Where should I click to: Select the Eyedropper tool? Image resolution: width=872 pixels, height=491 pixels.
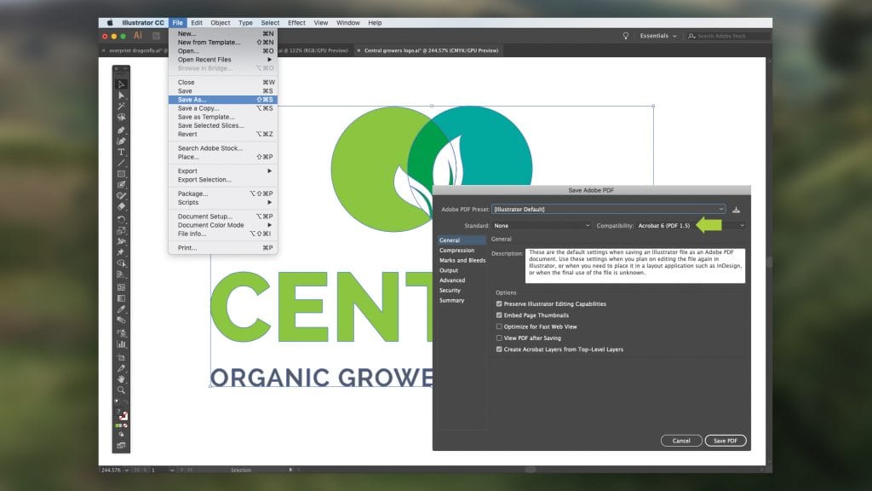121,309
